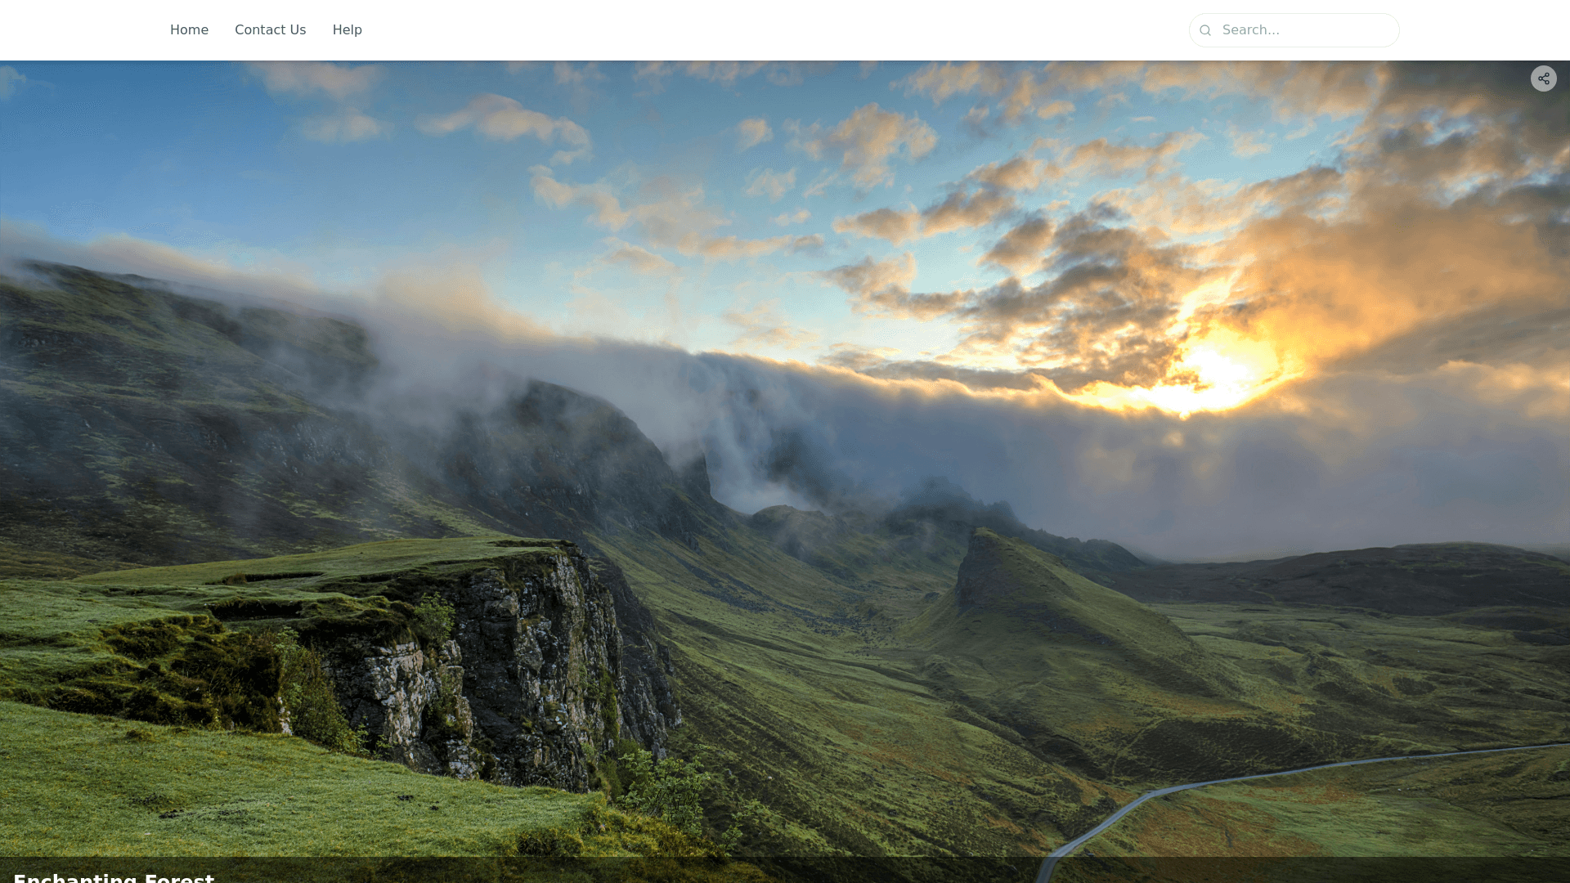
Task: Click the Enchanting Forest title text
Action: coord(114,877)
